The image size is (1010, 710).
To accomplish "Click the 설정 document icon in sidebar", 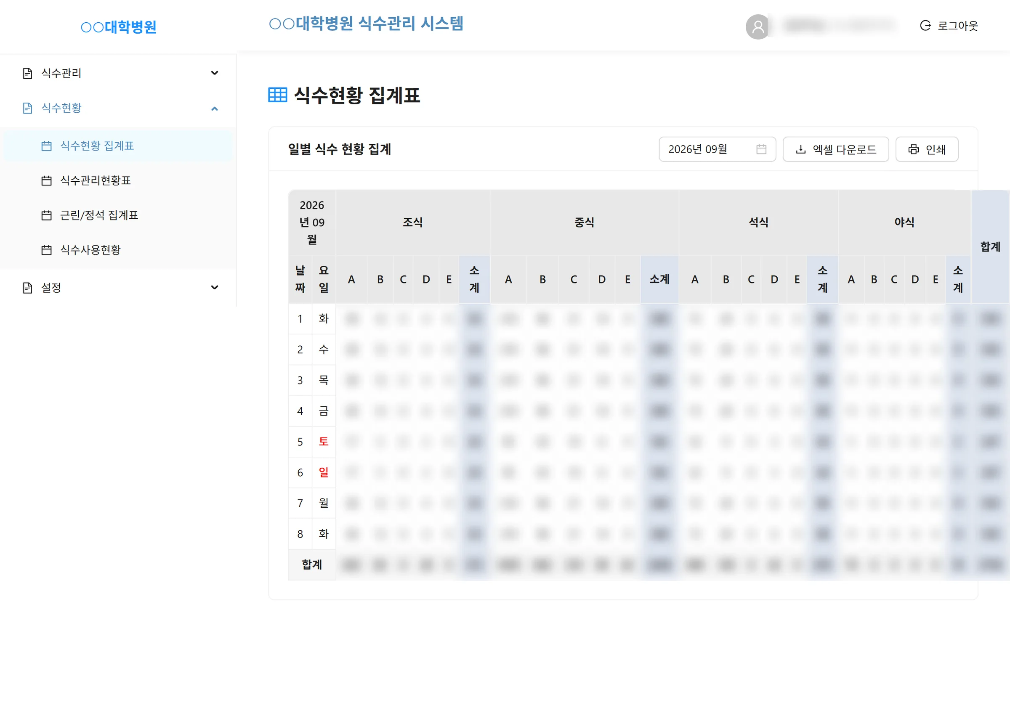I will [27, 288].
